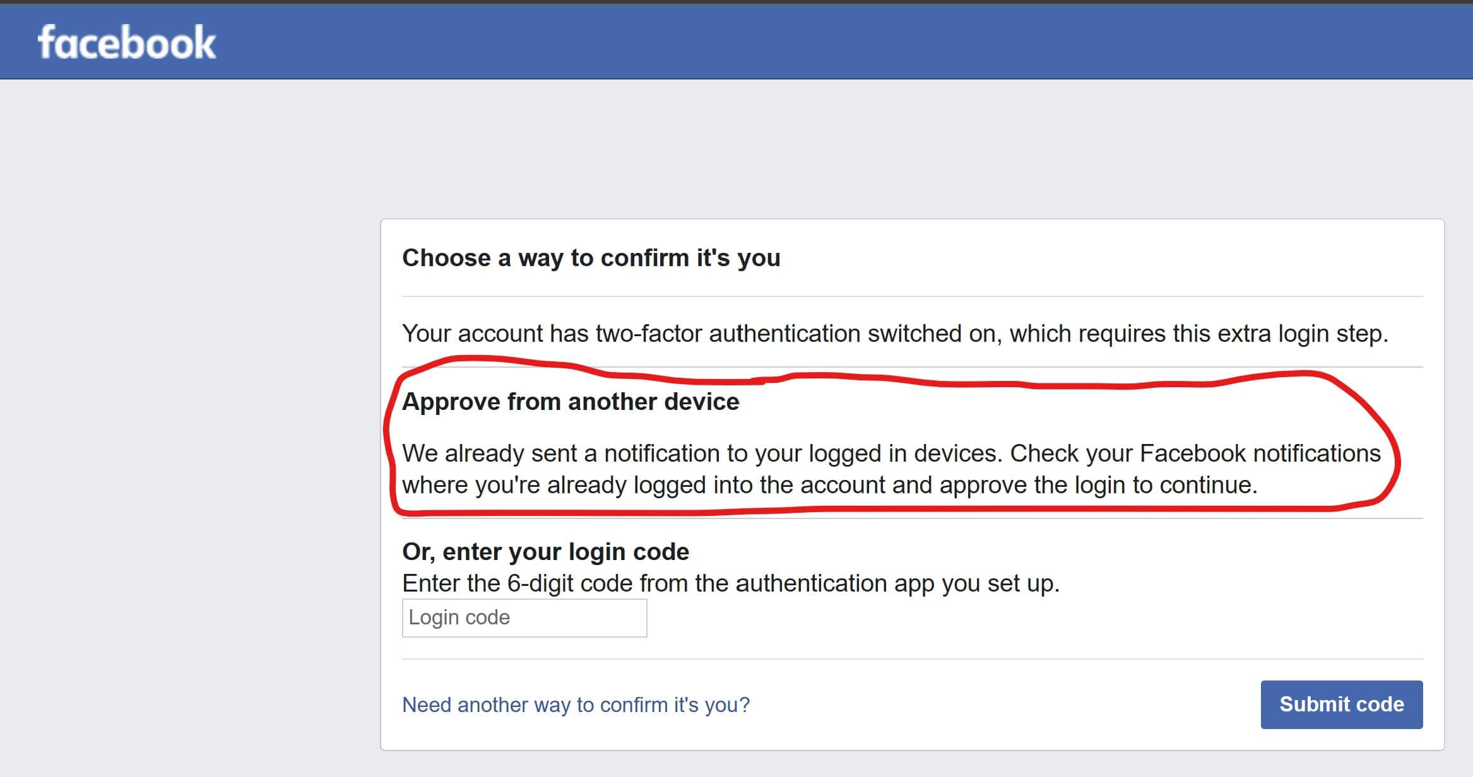This screenshot has height=777, width=1473.
Task: Click the sentence starting "Your account has"
Action: pos(894,334)
